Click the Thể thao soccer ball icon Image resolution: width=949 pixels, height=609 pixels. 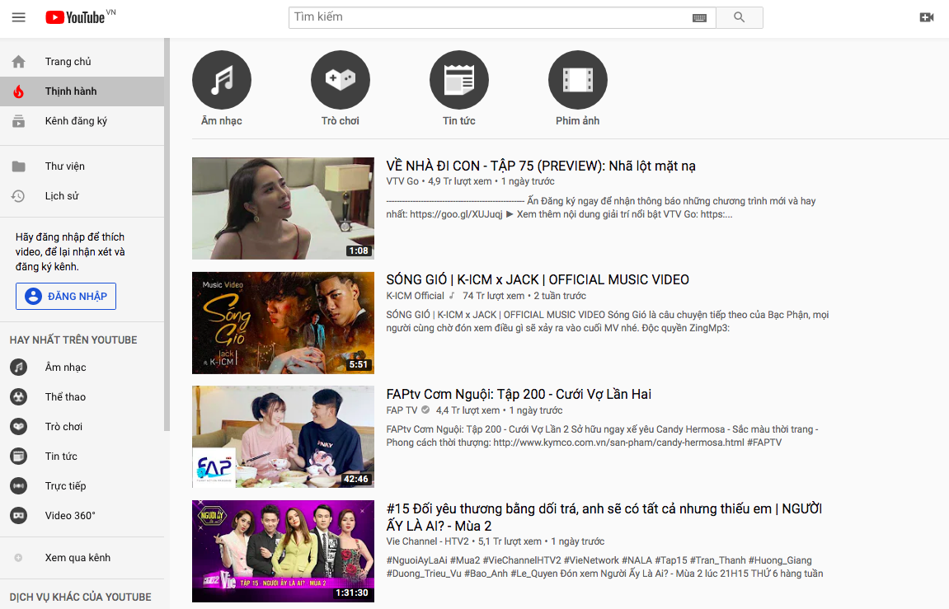click(19, 396)
